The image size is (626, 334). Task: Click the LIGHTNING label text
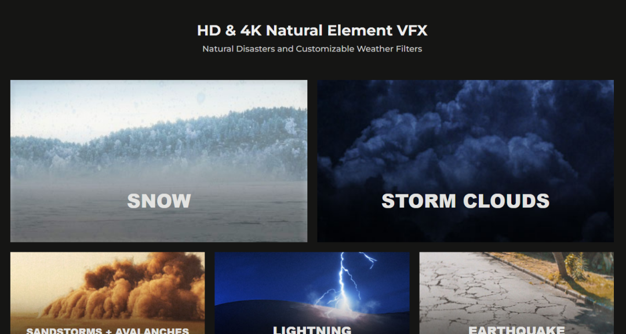312,330
